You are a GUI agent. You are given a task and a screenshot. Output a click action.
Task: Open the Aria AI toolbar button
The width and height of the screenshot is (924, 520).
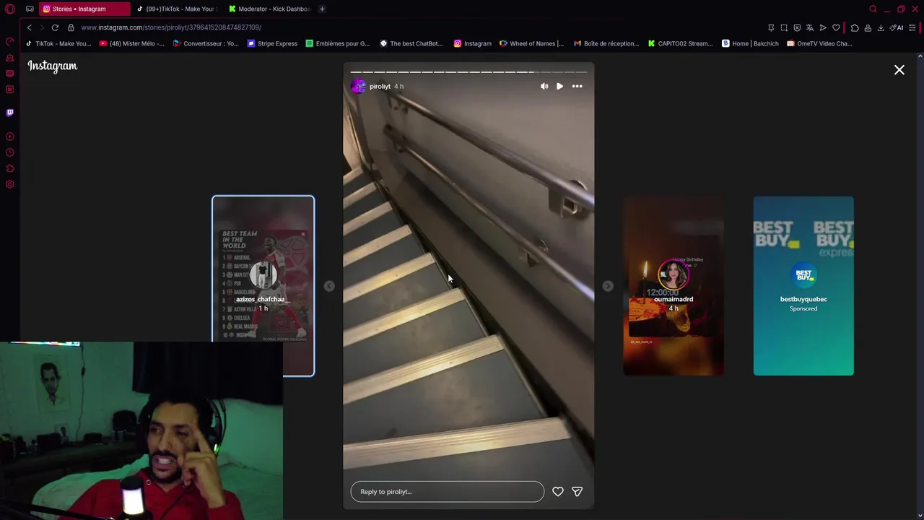coord(897,27)
